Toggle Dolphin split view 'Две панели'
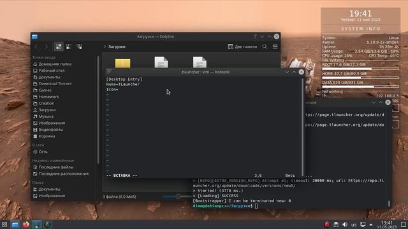408x229 pixels. 242,46
